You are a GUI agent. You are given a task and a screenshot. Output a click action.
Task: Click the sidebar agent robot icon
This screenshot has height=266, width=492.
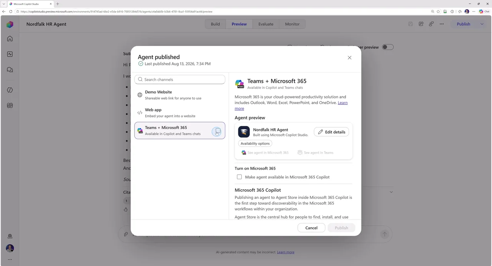tap(10, 236)
